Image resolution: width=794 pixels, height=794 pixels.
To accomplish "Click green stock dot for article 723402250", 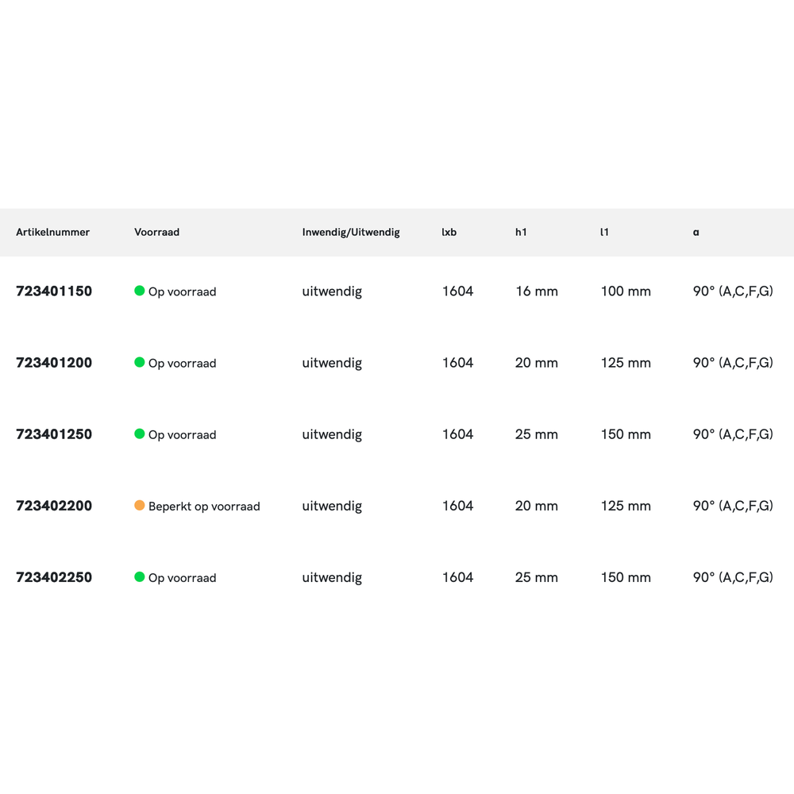I will [140, 576].
